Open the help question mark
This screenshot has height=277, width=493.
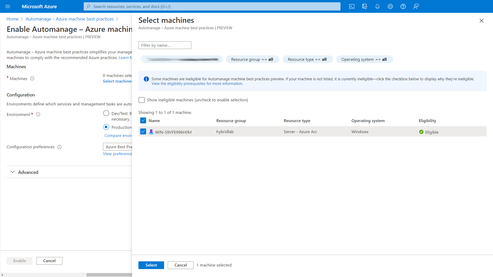point(403,6)
